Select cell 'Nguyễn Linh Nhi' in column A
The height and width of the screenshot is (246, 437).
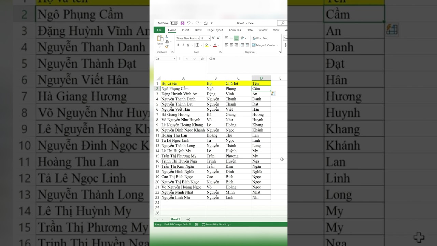pos(183,197)
